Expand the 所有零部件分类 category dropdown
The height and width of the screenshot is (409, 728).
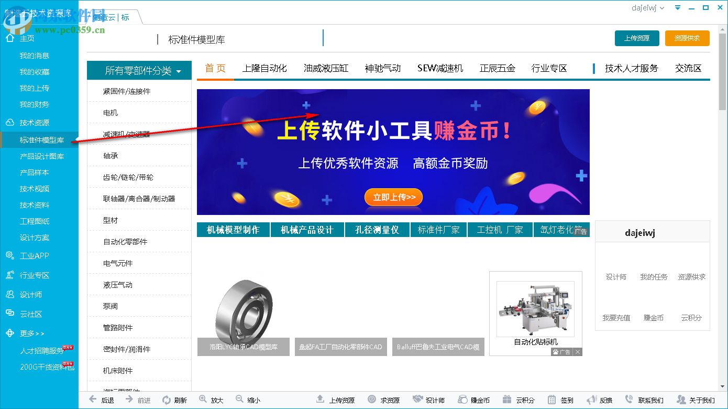coord(139,70)
